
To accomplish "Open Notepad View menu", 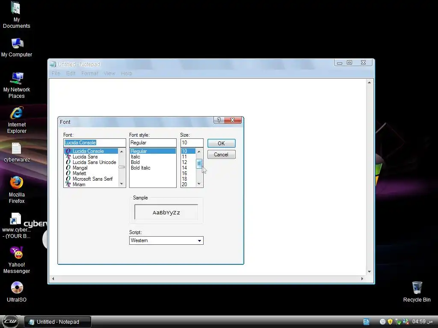I will pyautogui.click(x=109, y=73).
